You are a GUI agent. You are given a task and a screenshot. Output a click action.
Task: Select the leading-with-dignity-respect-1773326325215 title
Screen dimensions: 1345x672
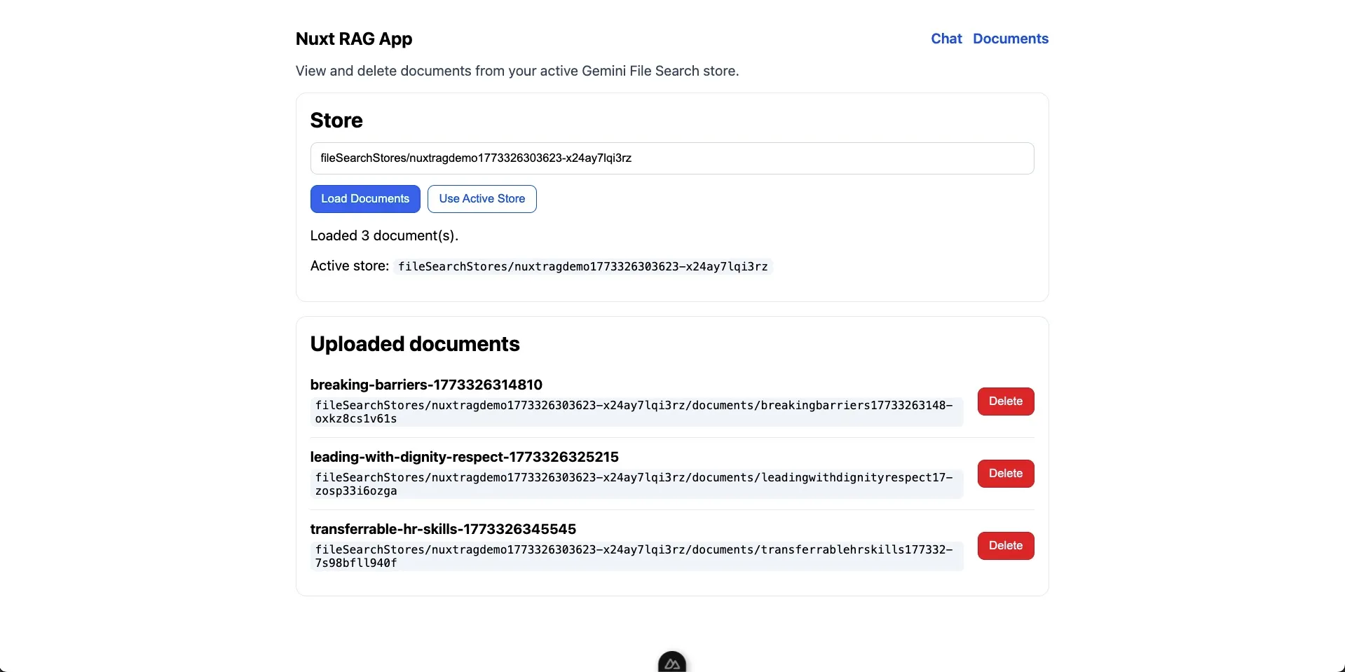(465, 457)
